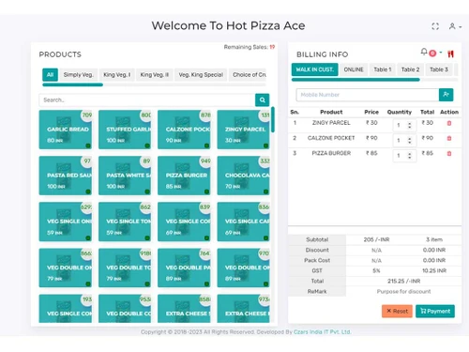
Task: Click the category tabs horizontal scrollbar
Action: (72, 84)
